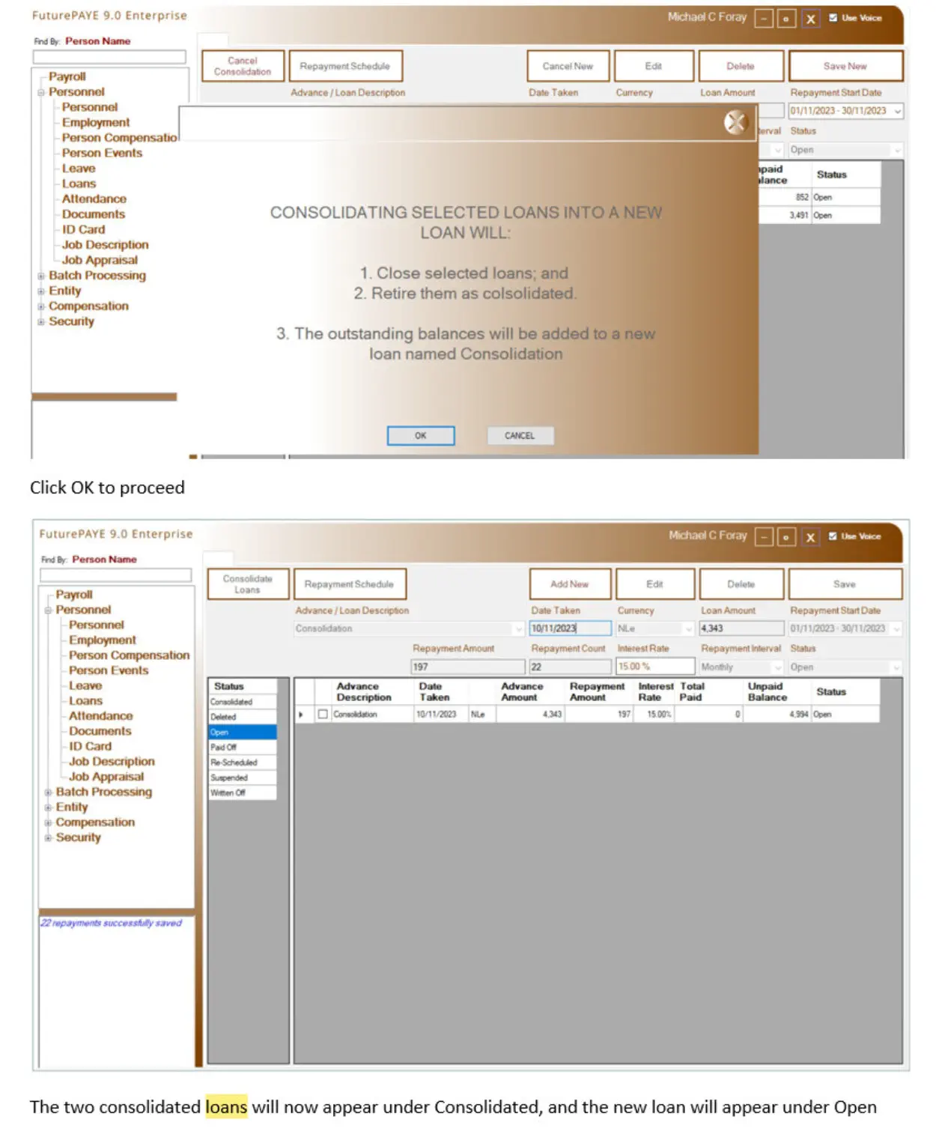
Task: Click Find By Person Name field in top screenshot
Action: [109, 57]
